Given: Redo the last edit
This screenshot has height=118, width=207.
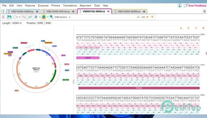Looking at the screenshot, I should tap(30, 17).
